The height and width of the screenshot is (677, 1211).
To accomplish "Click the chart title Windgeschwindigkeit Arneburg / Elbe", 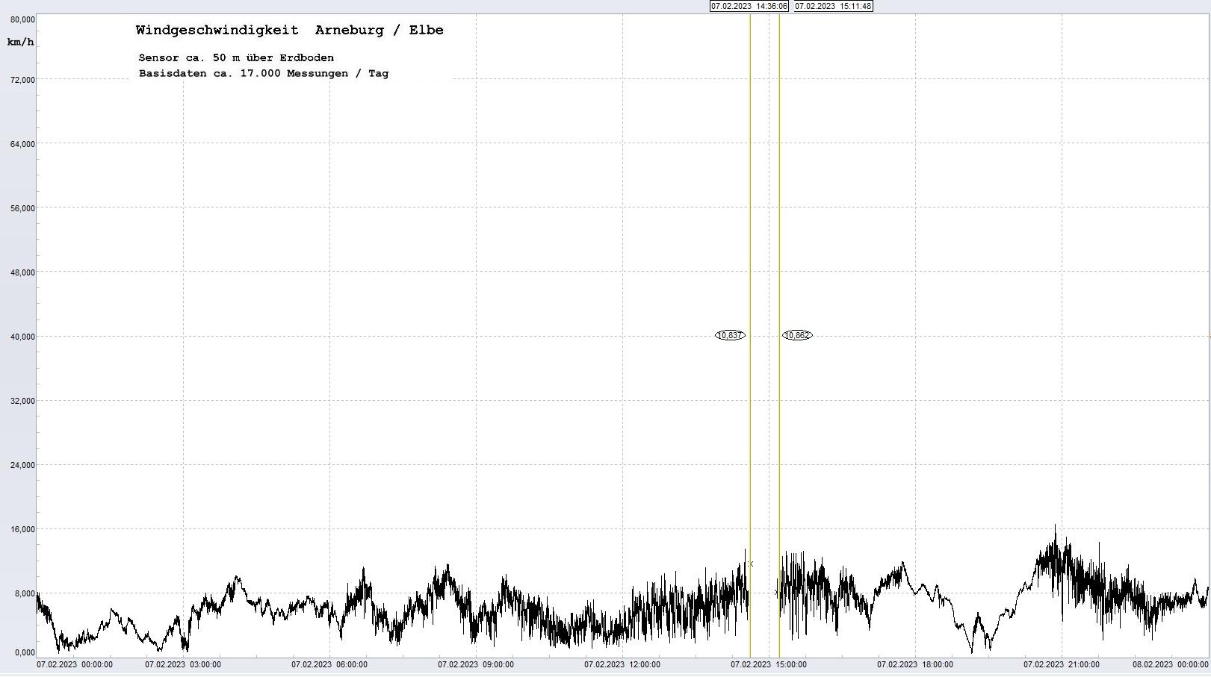I will [290, 30].
